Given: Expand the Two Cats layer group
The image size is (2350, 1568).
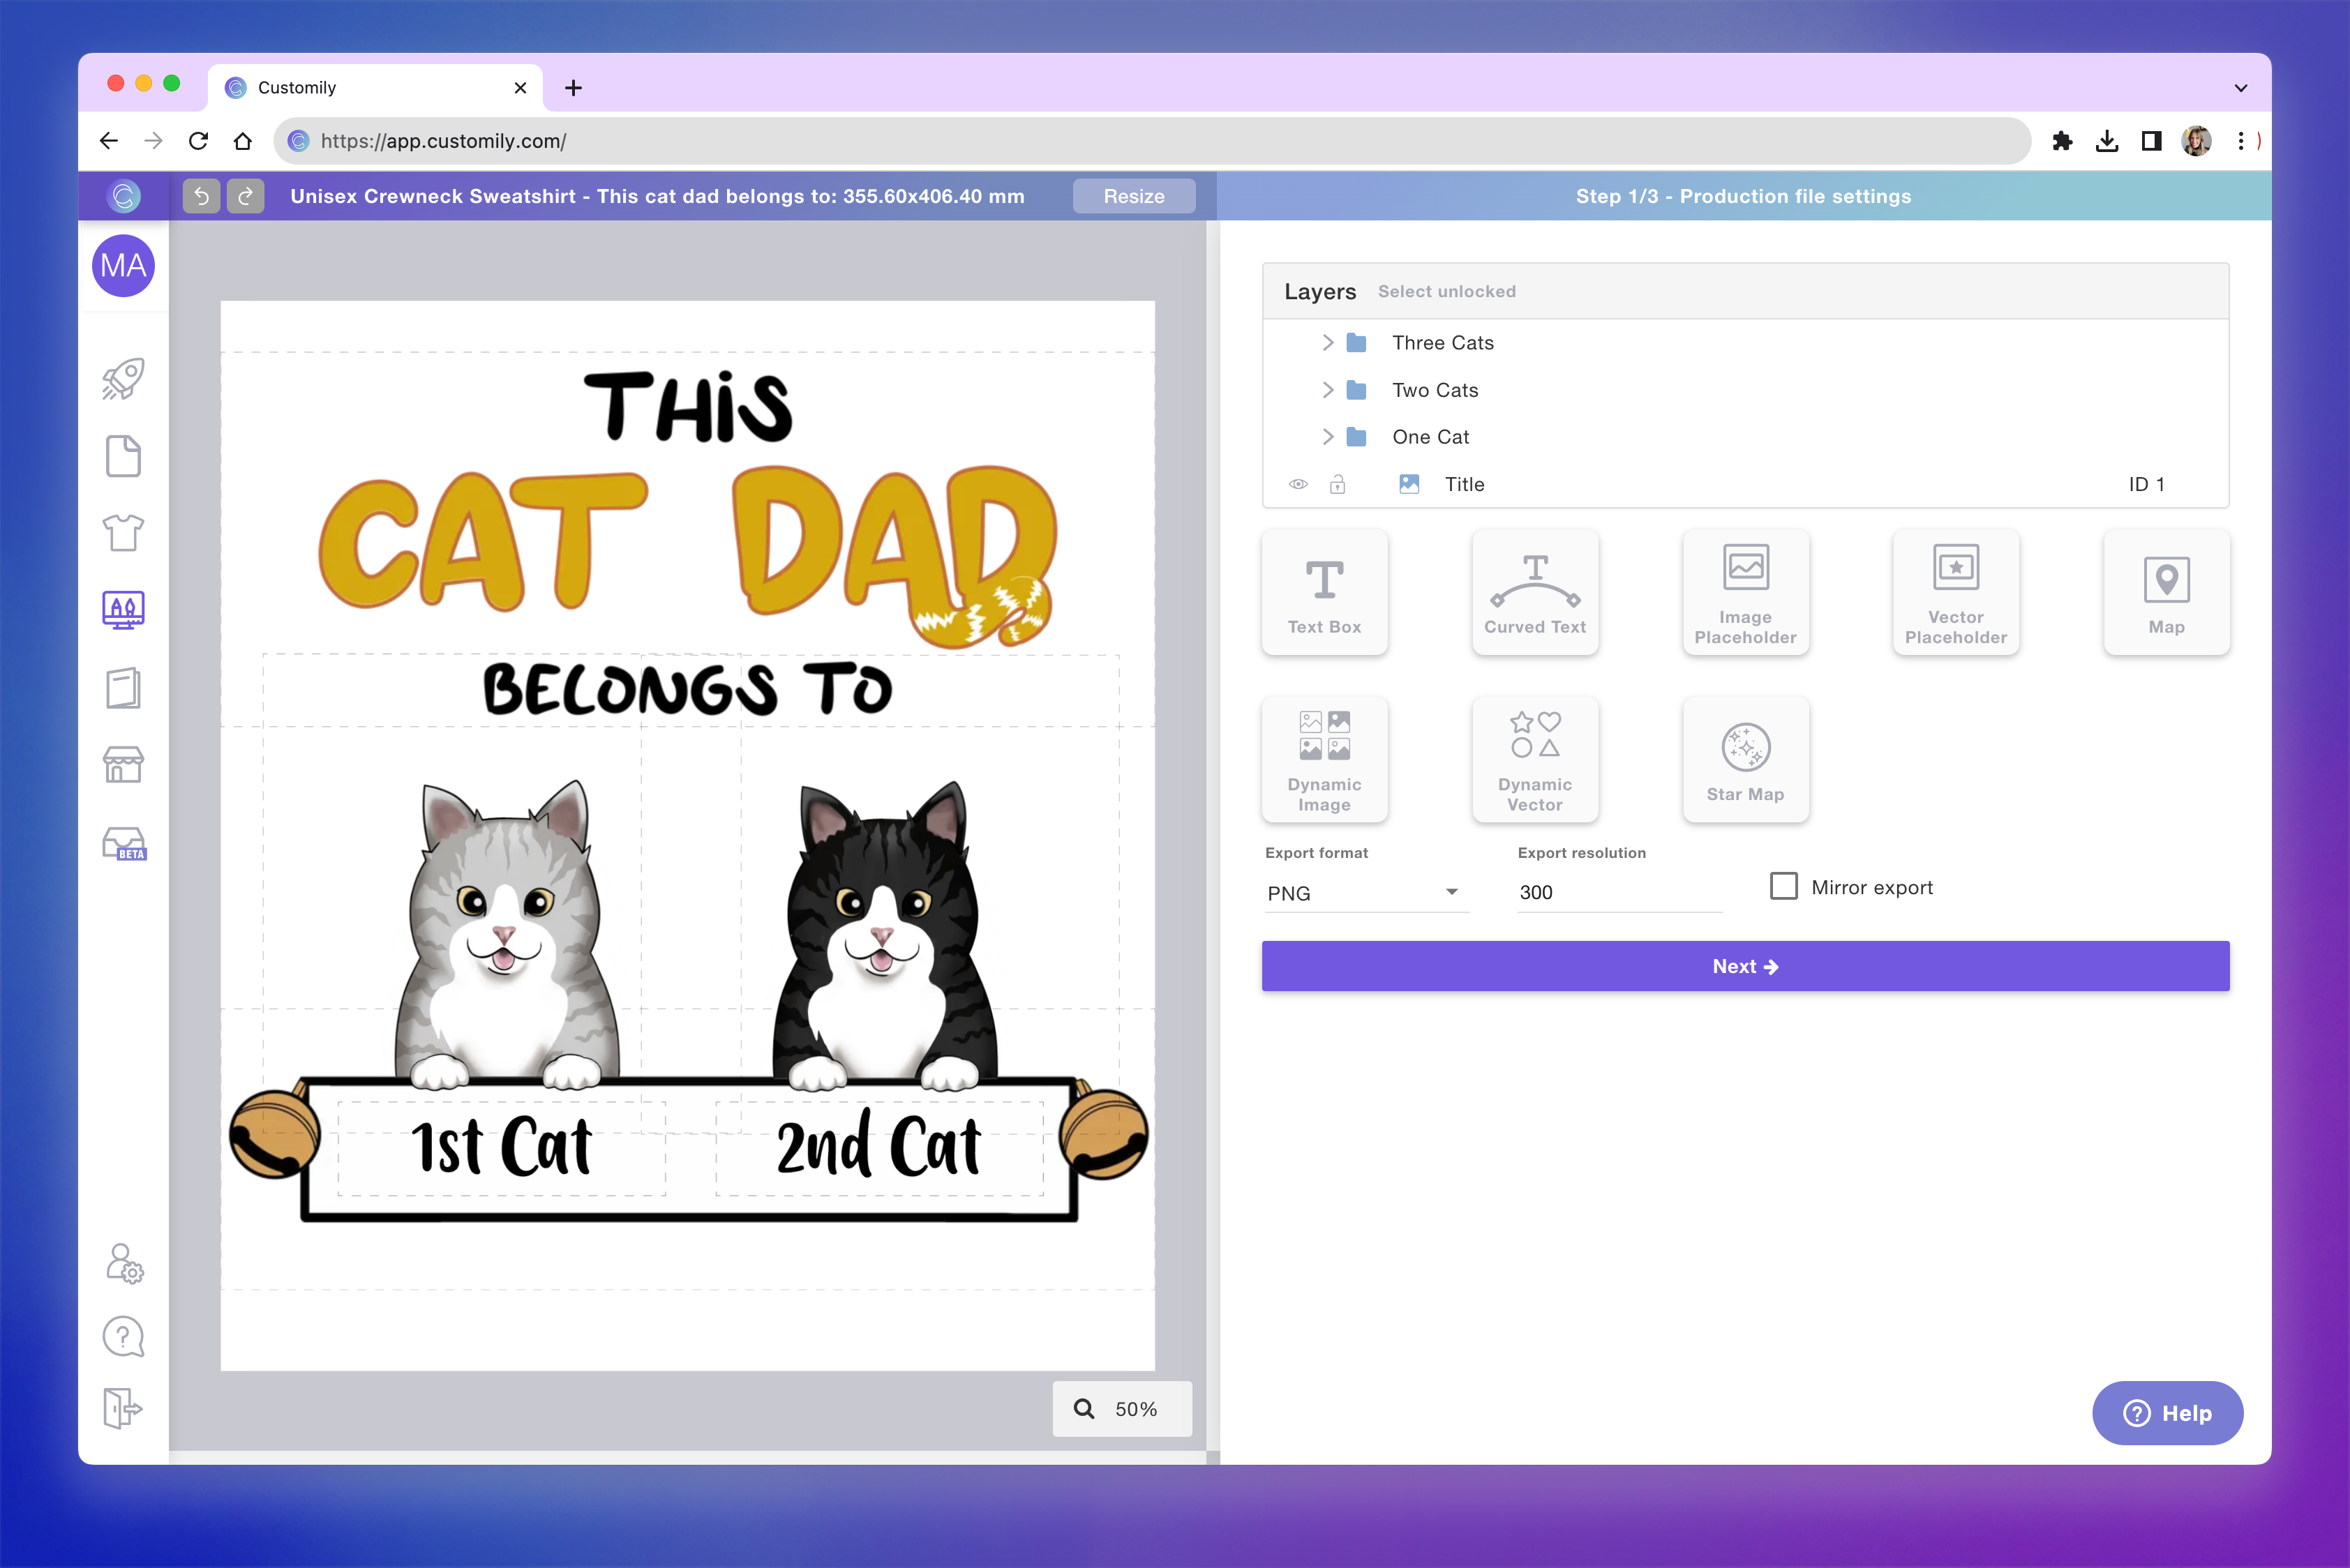Looking at the screenshot, I should coord(1329,390).
